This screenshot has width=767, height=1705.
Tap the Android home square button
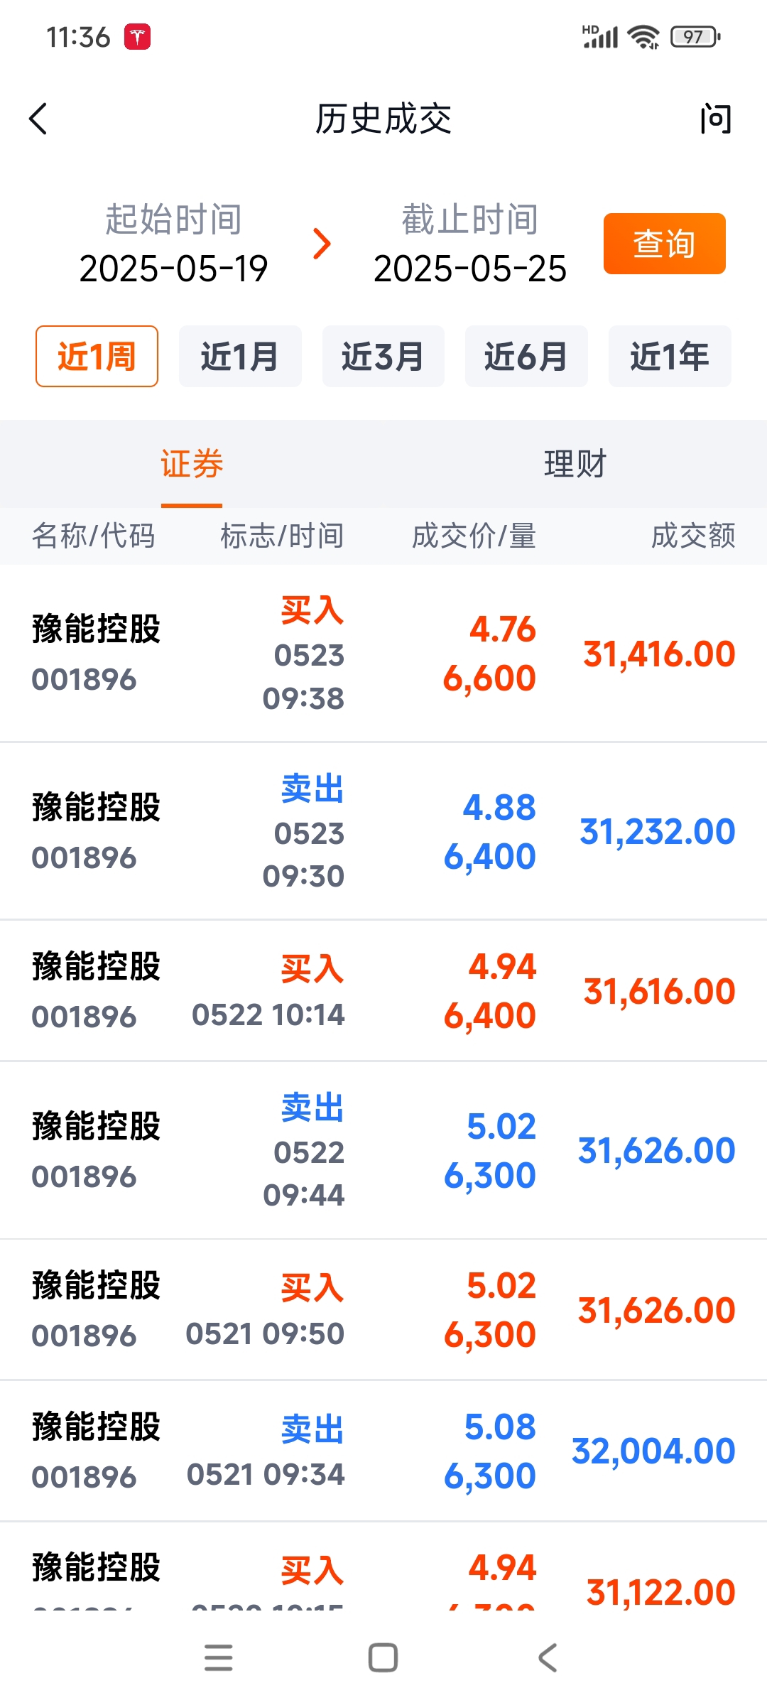pyautogui.click(x=383, y=1657)
